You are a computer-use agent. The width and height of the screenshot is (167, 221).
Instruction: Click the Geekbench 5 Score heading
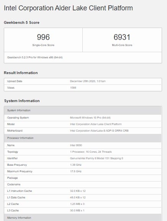pos(21,23)
